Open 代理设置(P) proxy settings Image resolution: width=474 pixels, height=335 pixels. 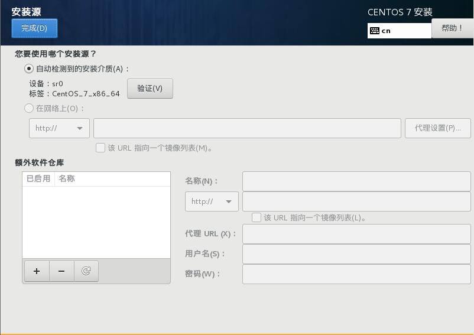[x=438, y=128]
